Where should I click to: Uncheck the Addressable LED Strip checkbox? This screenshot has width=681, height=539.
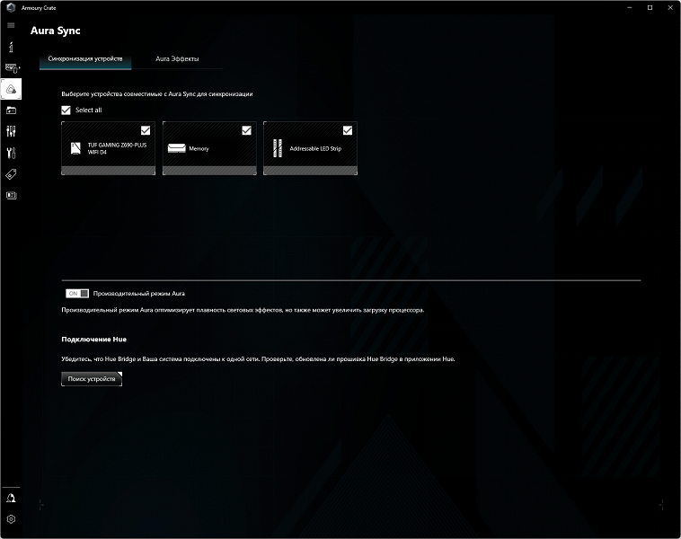[x=348, y=130]
